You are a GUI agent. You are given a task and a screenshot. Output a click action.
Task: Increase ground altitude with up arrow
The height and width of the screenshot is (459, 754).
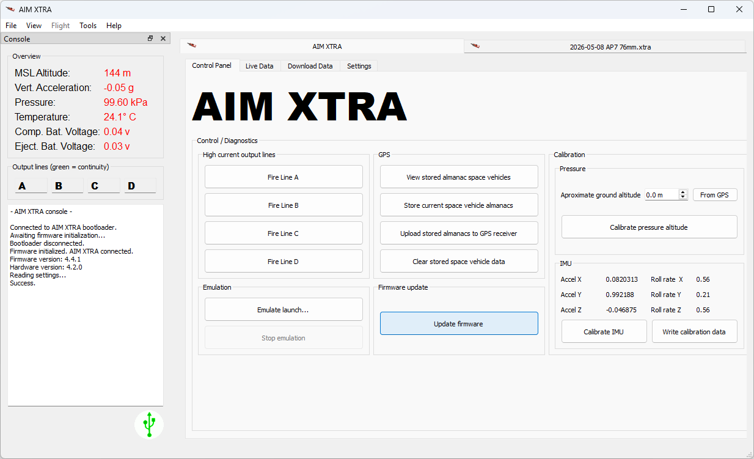click(684, 192)
